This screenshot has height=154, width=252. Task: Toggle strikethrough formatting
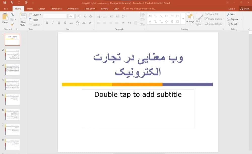coord(71,23)
